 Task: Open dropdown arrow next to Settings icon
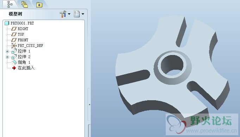point(69,14)
